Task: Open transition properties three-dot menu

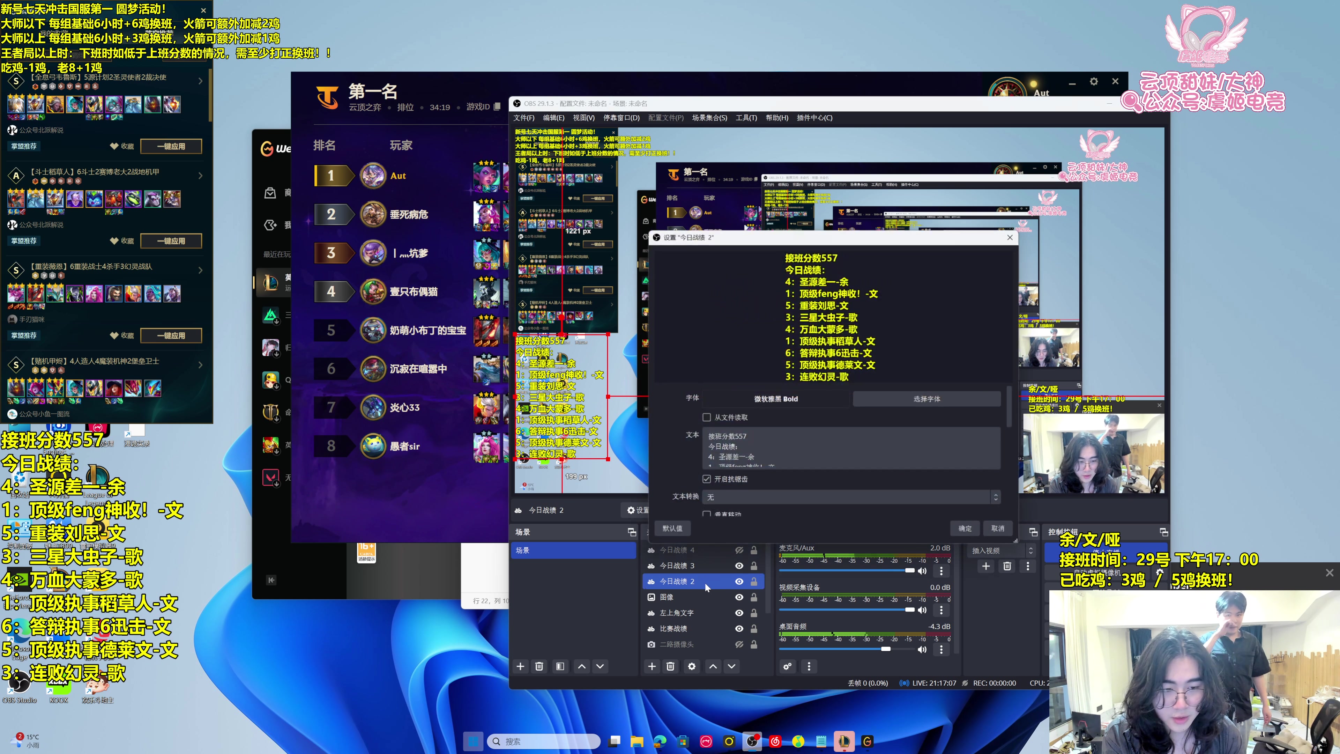Action: tap(1028, 566)
